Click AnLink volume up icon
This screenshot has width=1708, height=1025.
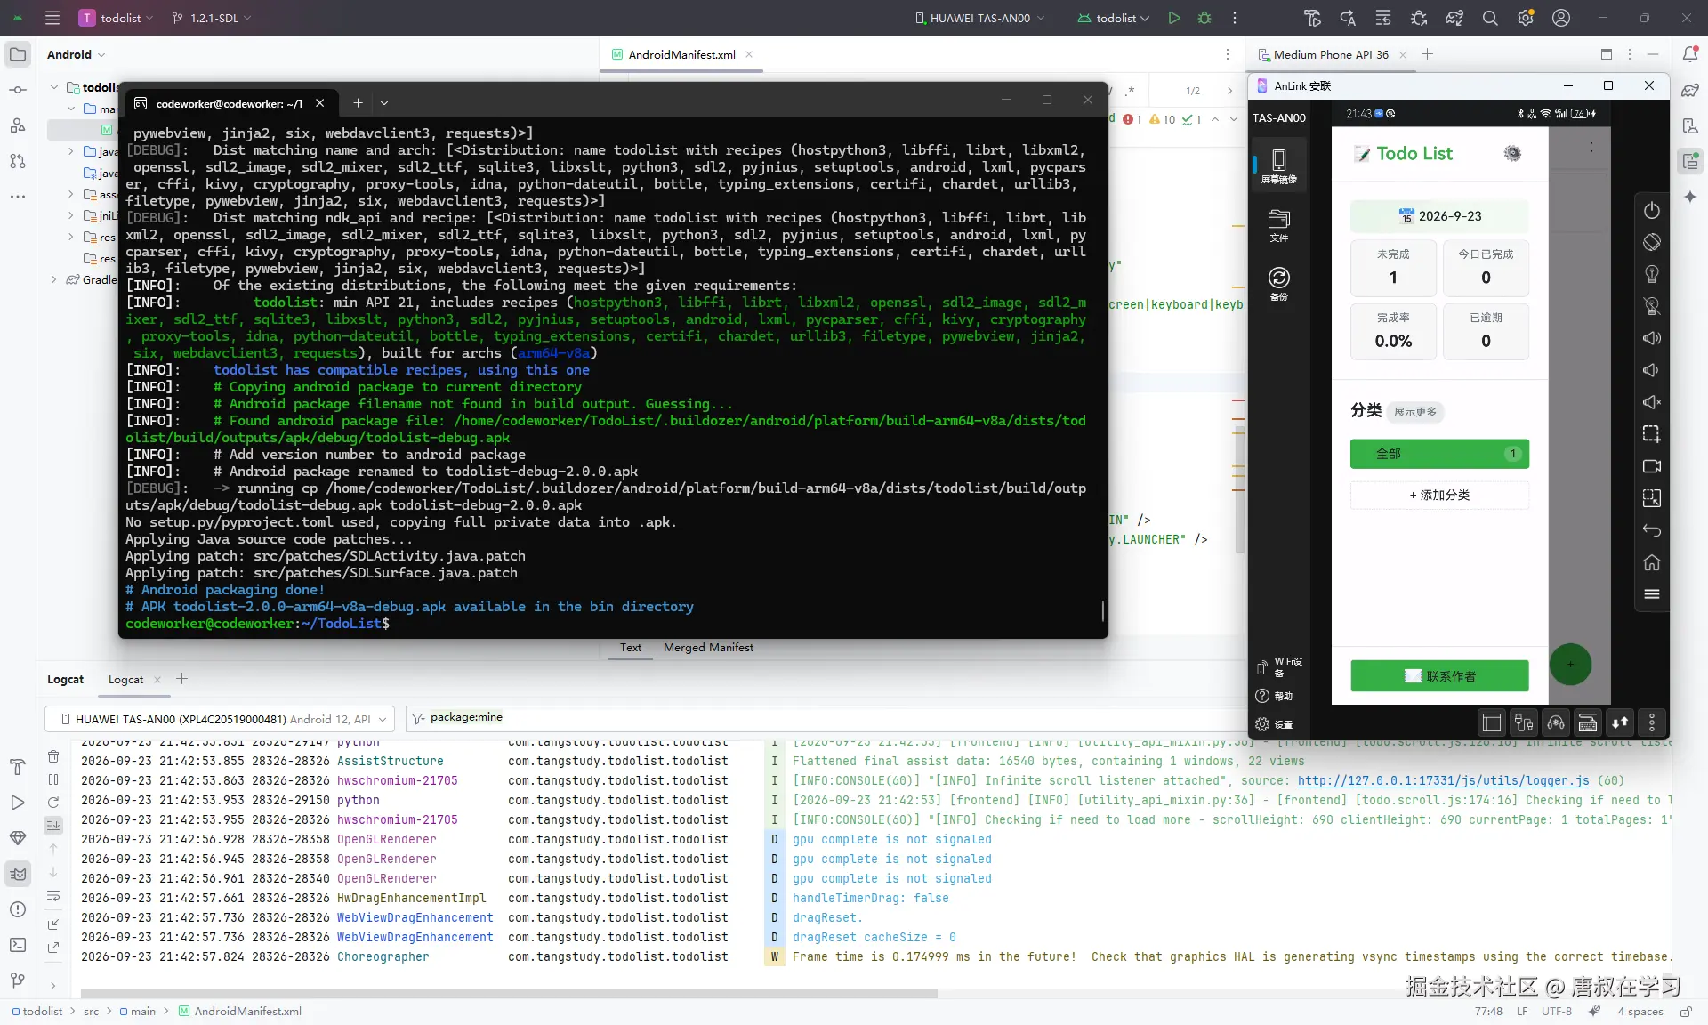tap(1652, 338)
